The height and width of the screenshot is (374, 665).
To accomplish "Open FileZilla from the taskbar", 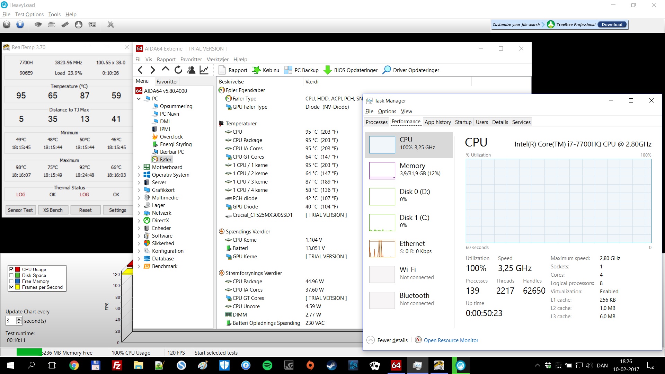I will (117, 365).
